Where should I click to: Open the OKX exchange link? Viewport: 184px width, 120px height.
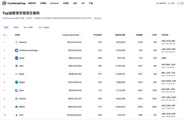[x=21, y=66]
